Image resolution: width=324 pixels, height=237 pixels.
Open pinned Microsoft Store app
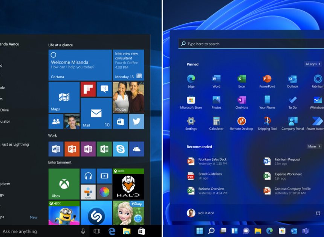pyautogui.click(x=191, y=102)
